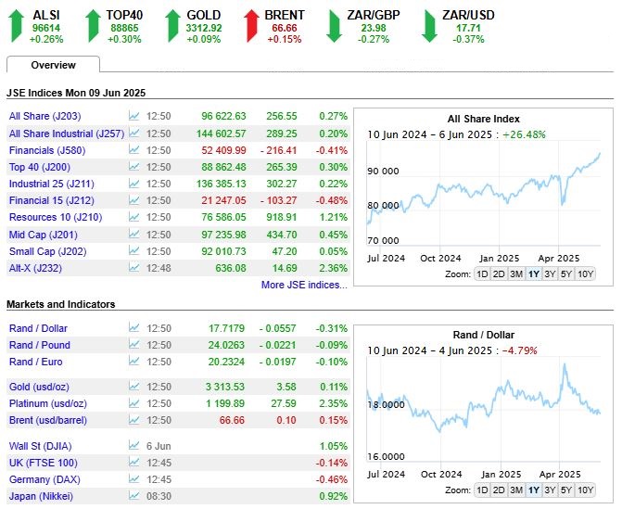
Task: Open the Wall St (DJIA) link
Action: tap(41, 446)
